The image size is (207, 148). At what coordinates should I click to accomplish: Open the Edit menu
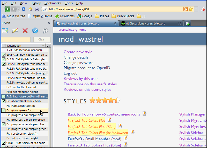[x=13, y=3]
